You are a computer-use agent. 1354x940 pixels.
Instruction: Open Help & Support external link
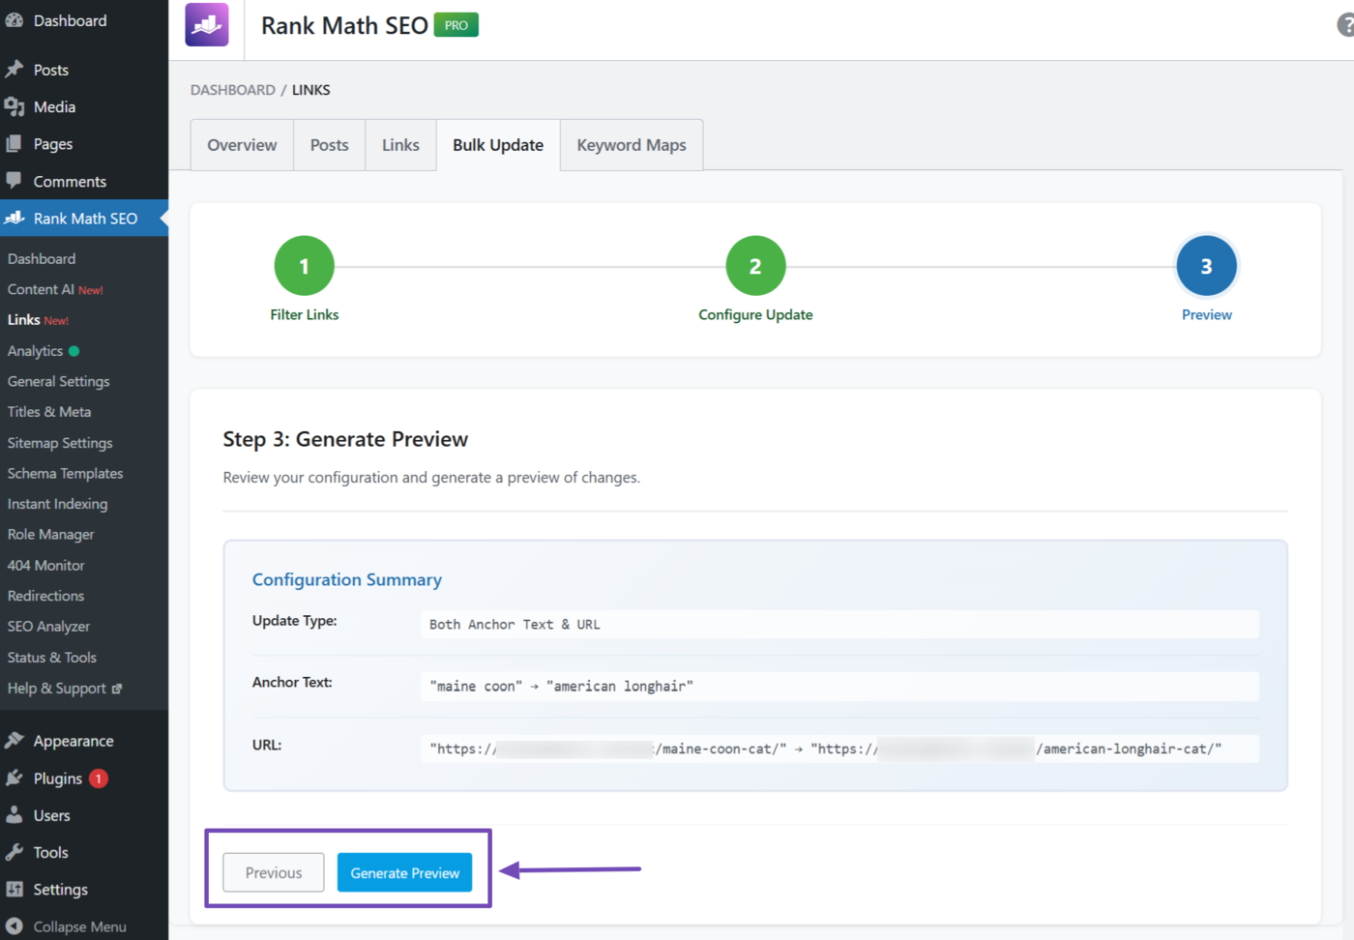[x=64, y=689]
